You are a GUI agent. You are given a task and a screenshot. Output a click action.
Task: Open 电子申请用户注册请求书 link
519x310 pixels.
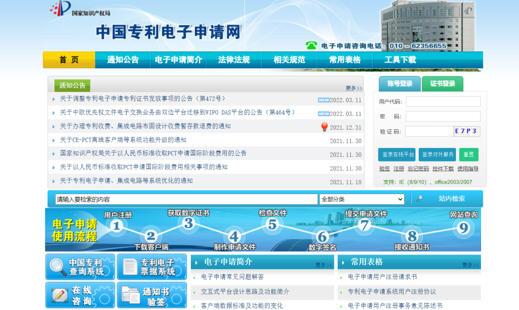click(382, 277)
